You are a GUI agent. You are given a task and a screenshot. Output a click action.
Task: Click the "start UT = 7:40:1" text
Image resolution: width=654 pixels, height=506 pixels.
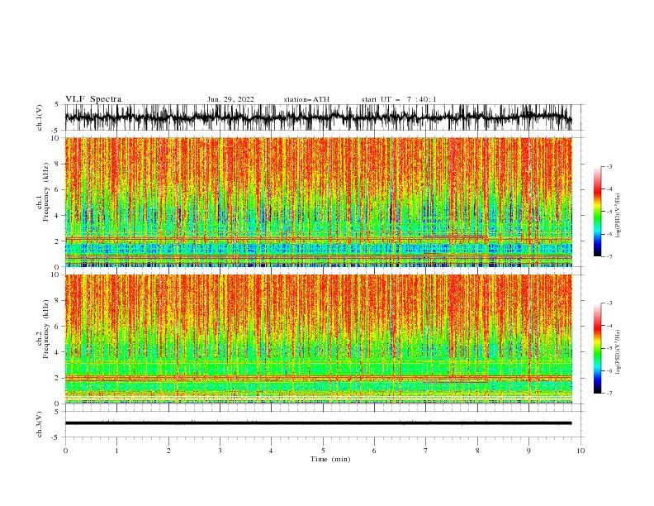tap(399, 99)
